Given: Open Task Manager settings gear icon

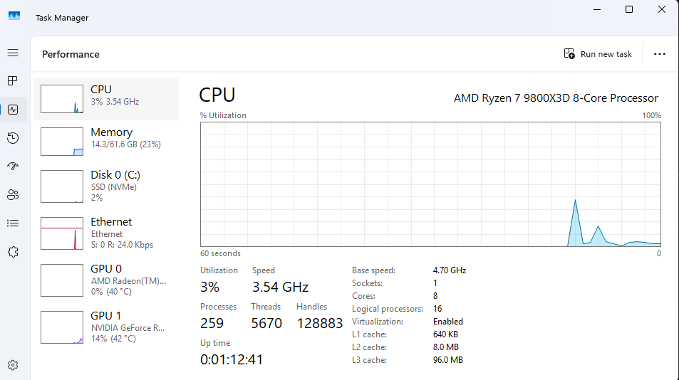Looking at the screenshot, I should tap(13, 365).
